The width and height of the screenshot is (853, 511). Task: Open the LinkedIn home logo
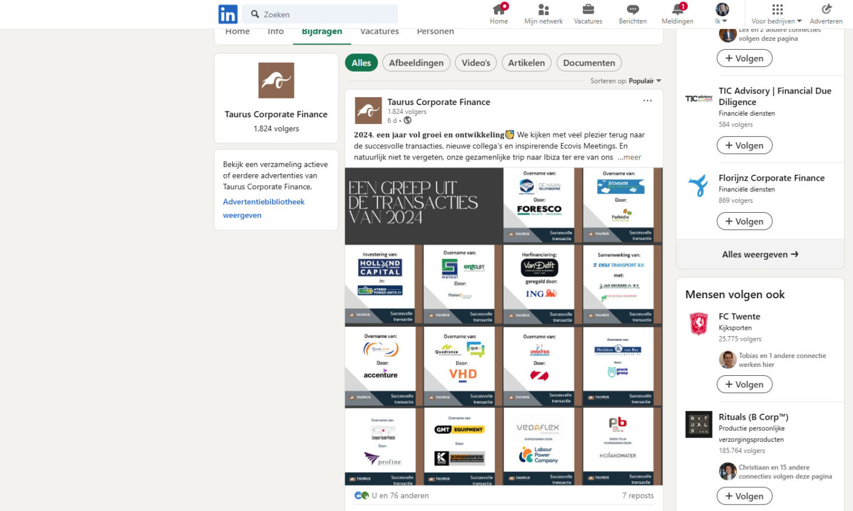(x=227, y=14)
